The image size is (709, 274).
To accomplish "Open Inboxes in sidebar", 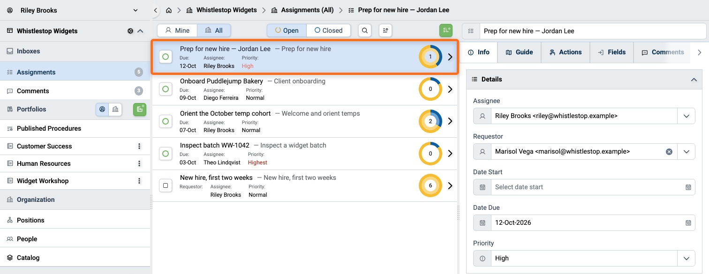I will pyautogui.click(x=75, y=52).
